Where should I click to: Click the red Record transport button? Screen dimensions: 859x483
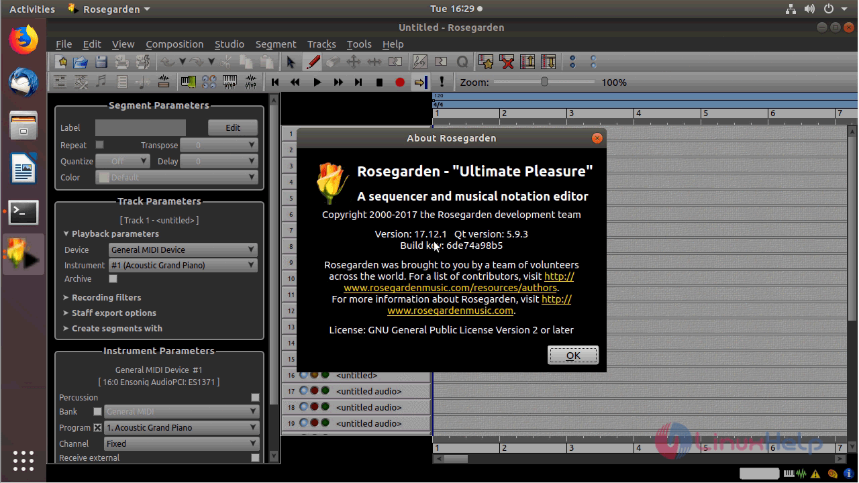tap(400, 82)
